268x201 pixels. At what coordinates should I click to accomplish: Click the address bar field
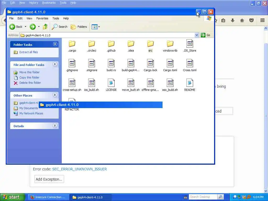[x=109, y=35]
